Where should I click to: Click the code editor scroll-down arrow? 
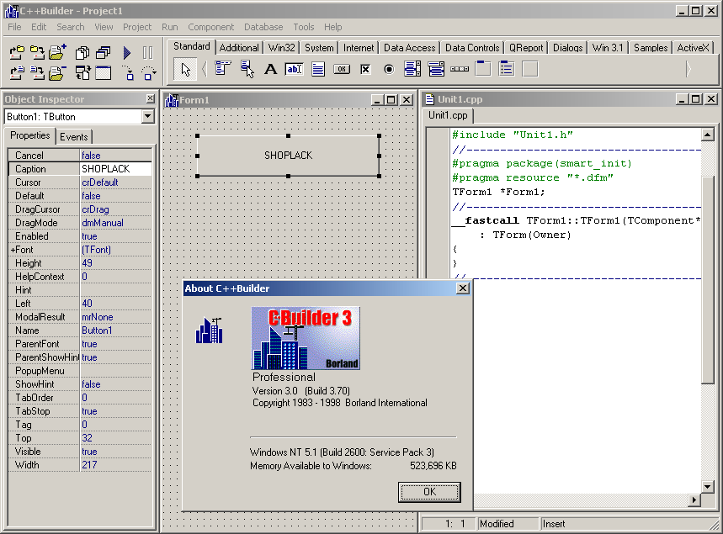(707, 486)
